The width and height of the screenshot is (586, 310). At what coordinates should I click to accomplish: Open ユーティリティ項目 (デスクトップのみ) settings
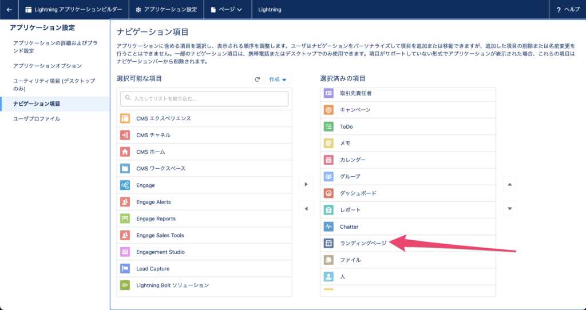point(55,85)
